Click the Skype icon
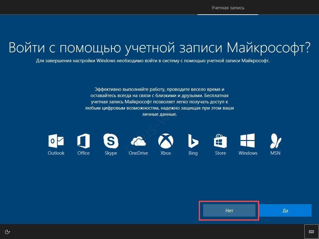The height and width of the screenshot is (239, 319). [111, 141]
